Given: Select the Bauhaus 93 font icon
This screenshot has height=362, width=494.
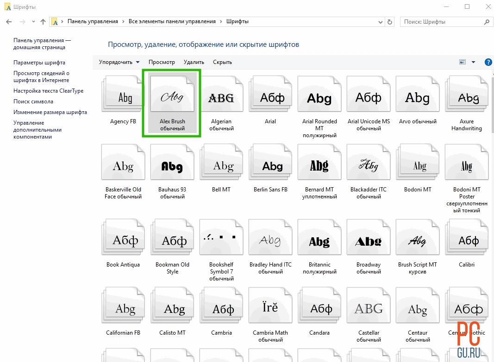Looking at the screenshot, I should coord(172,165).
